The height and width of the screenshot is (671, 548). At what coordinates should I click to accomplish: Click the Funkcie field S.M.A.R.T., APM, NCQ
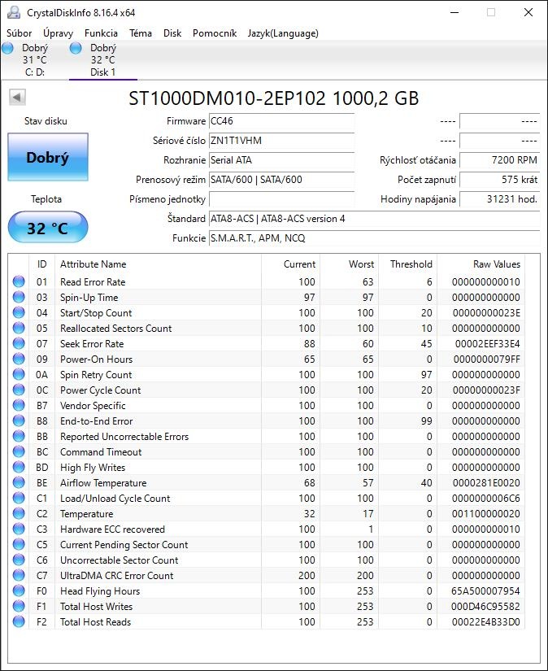pos(374,238)
